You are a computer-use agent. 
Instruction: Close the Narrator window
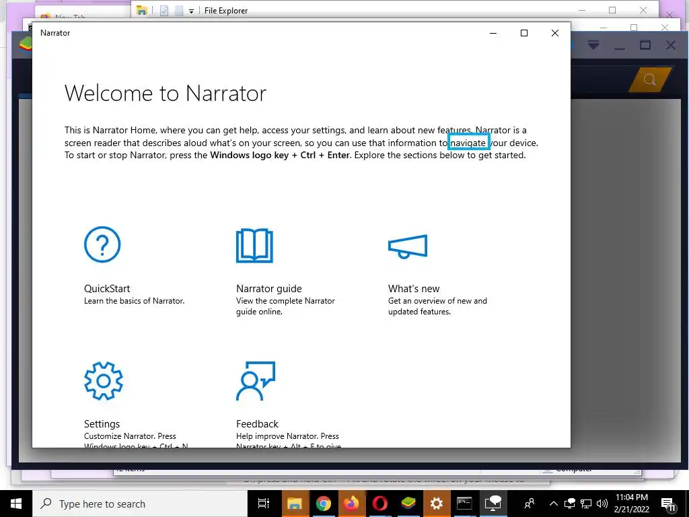(x=555, y=33)
